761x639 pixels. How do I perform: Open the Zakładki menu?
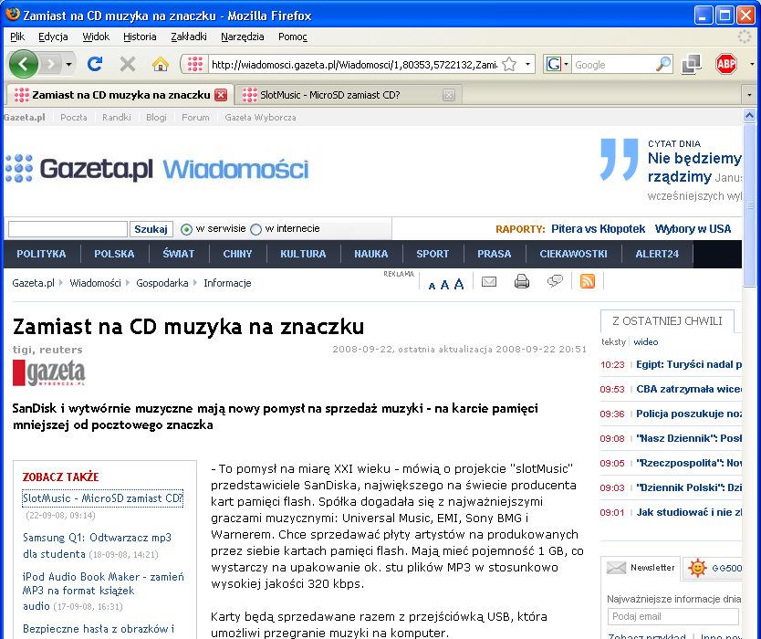pyautogui.click(x=189, y=37)
